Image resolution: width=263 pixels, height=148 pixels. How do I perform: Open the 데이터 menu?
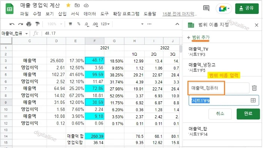click(x=90, y=14)
